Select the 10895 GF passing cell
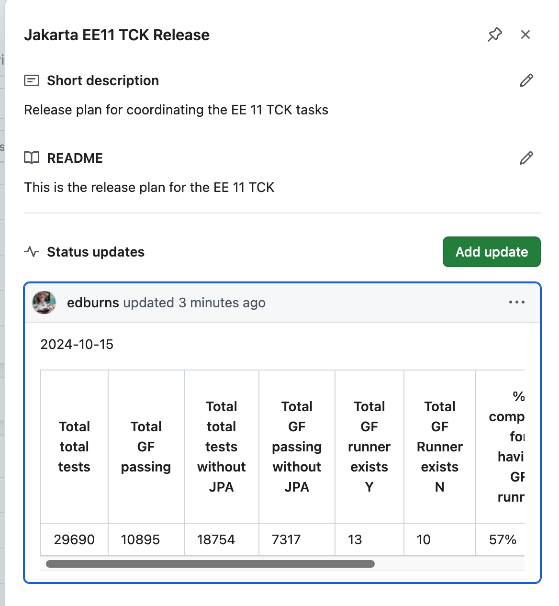Image resolution: width=559 pixels, height=606 pixels. pyautogui.click(x=140, y=539)
